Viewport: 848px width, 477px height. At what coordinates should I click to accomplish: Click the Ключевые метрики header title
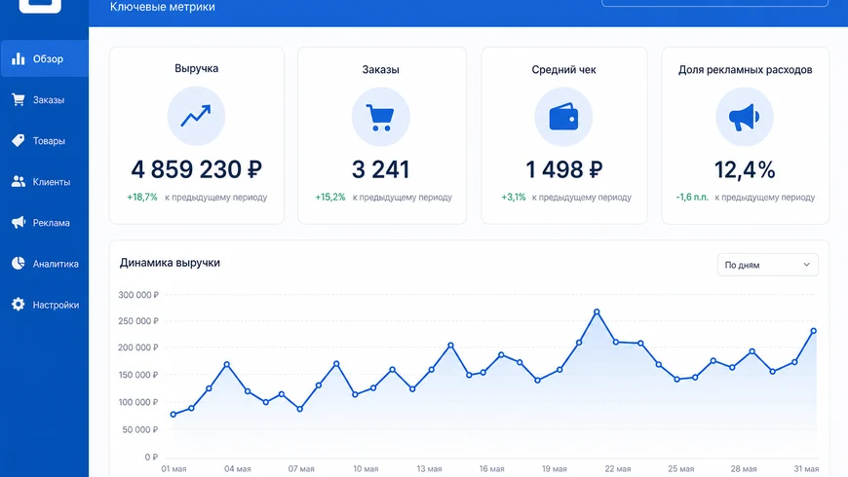coord(162,7)
